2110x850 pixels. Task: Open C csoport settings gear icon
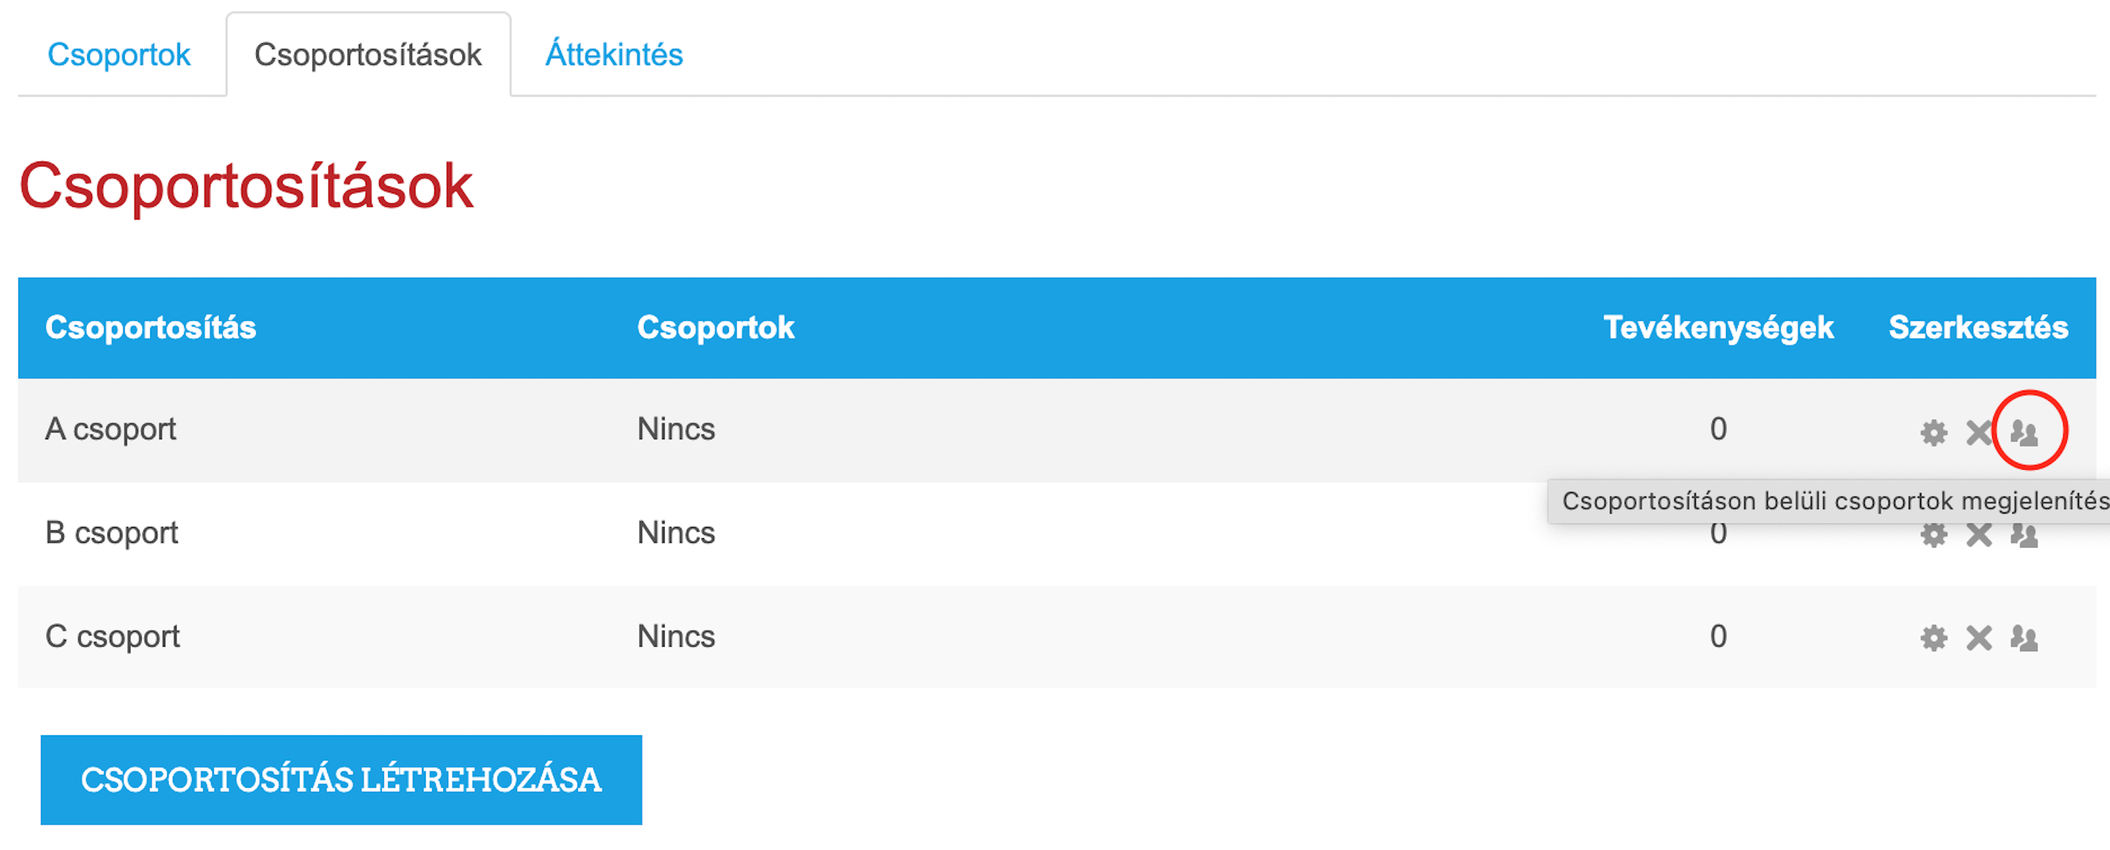(x=1934, y=637)
